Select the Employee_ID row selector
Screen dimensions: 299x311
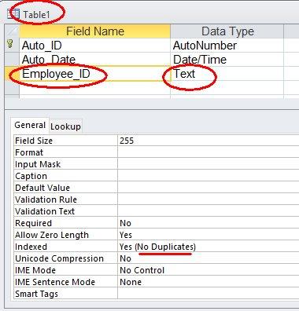tap(12, 74)
